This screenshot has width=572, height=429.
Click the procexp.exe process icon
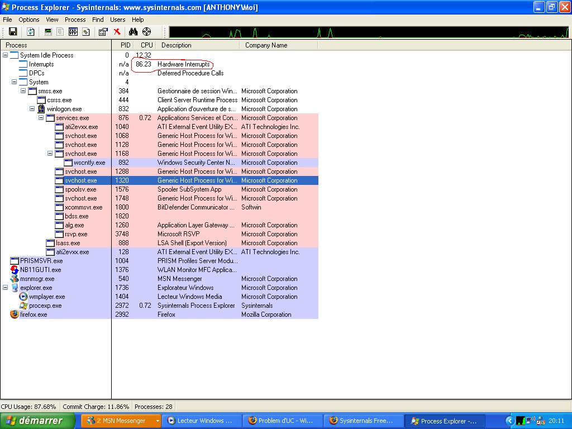point(23,306)
